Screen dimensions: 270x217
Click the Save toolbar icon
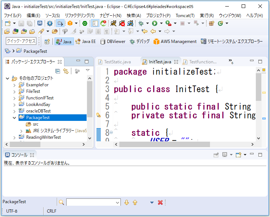point(21,23)
